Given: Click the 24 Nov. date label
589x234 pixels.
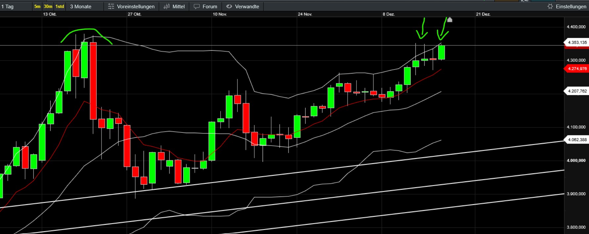Looking at the screenshot, I should tap(305, 14).
